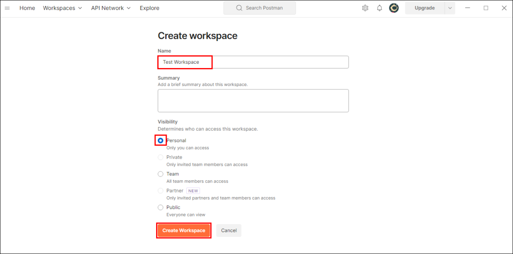Open the API Network dropdown menu
The width and height of the screenshot is (513, 254).
[111, 8]
